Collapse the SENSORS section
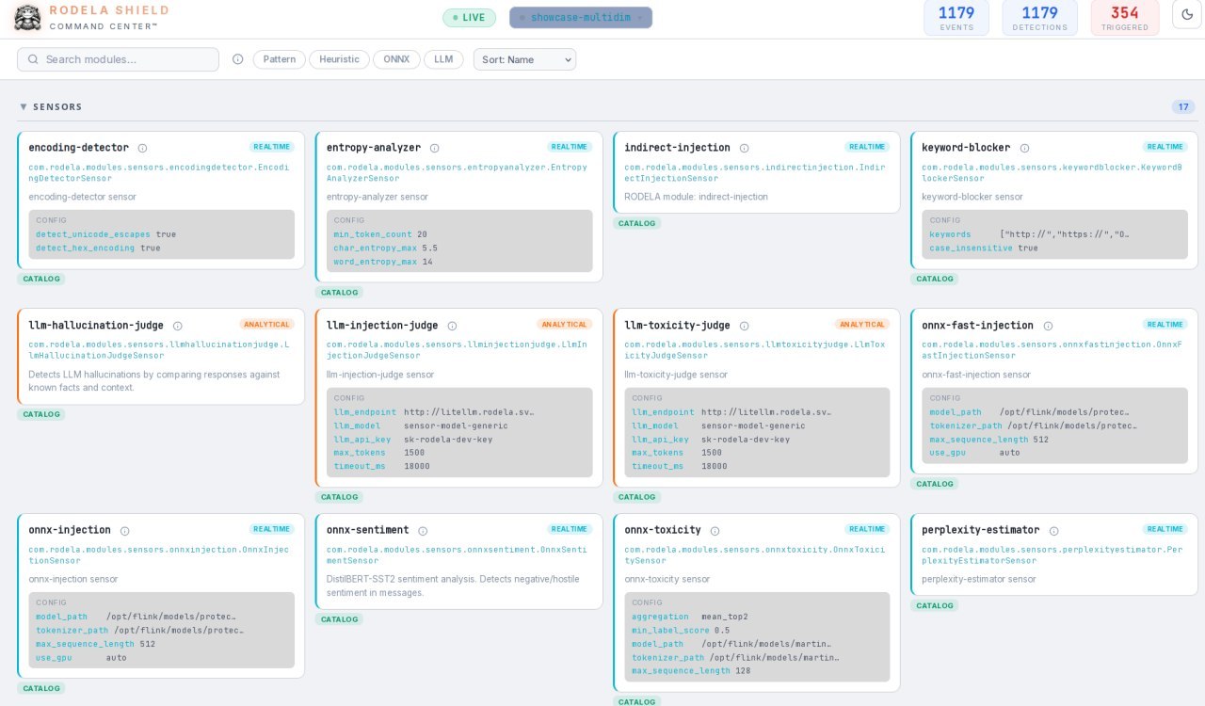The width and height of the screenshot is (1205, 706). 24,106
